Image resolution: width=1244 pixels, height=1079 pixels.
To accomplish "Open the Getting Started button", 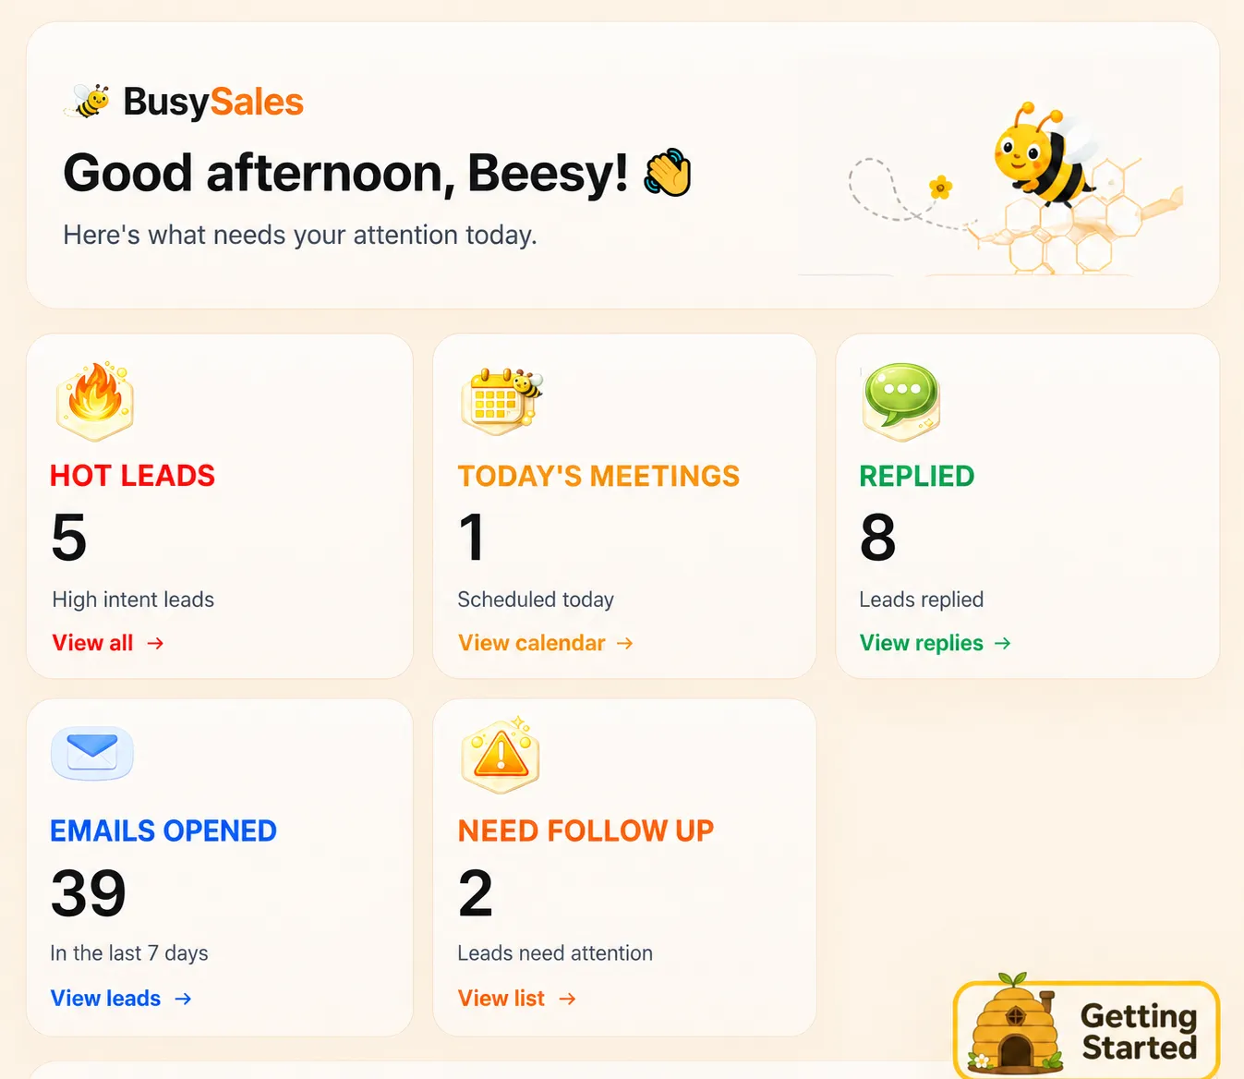I will 1086,1029.
